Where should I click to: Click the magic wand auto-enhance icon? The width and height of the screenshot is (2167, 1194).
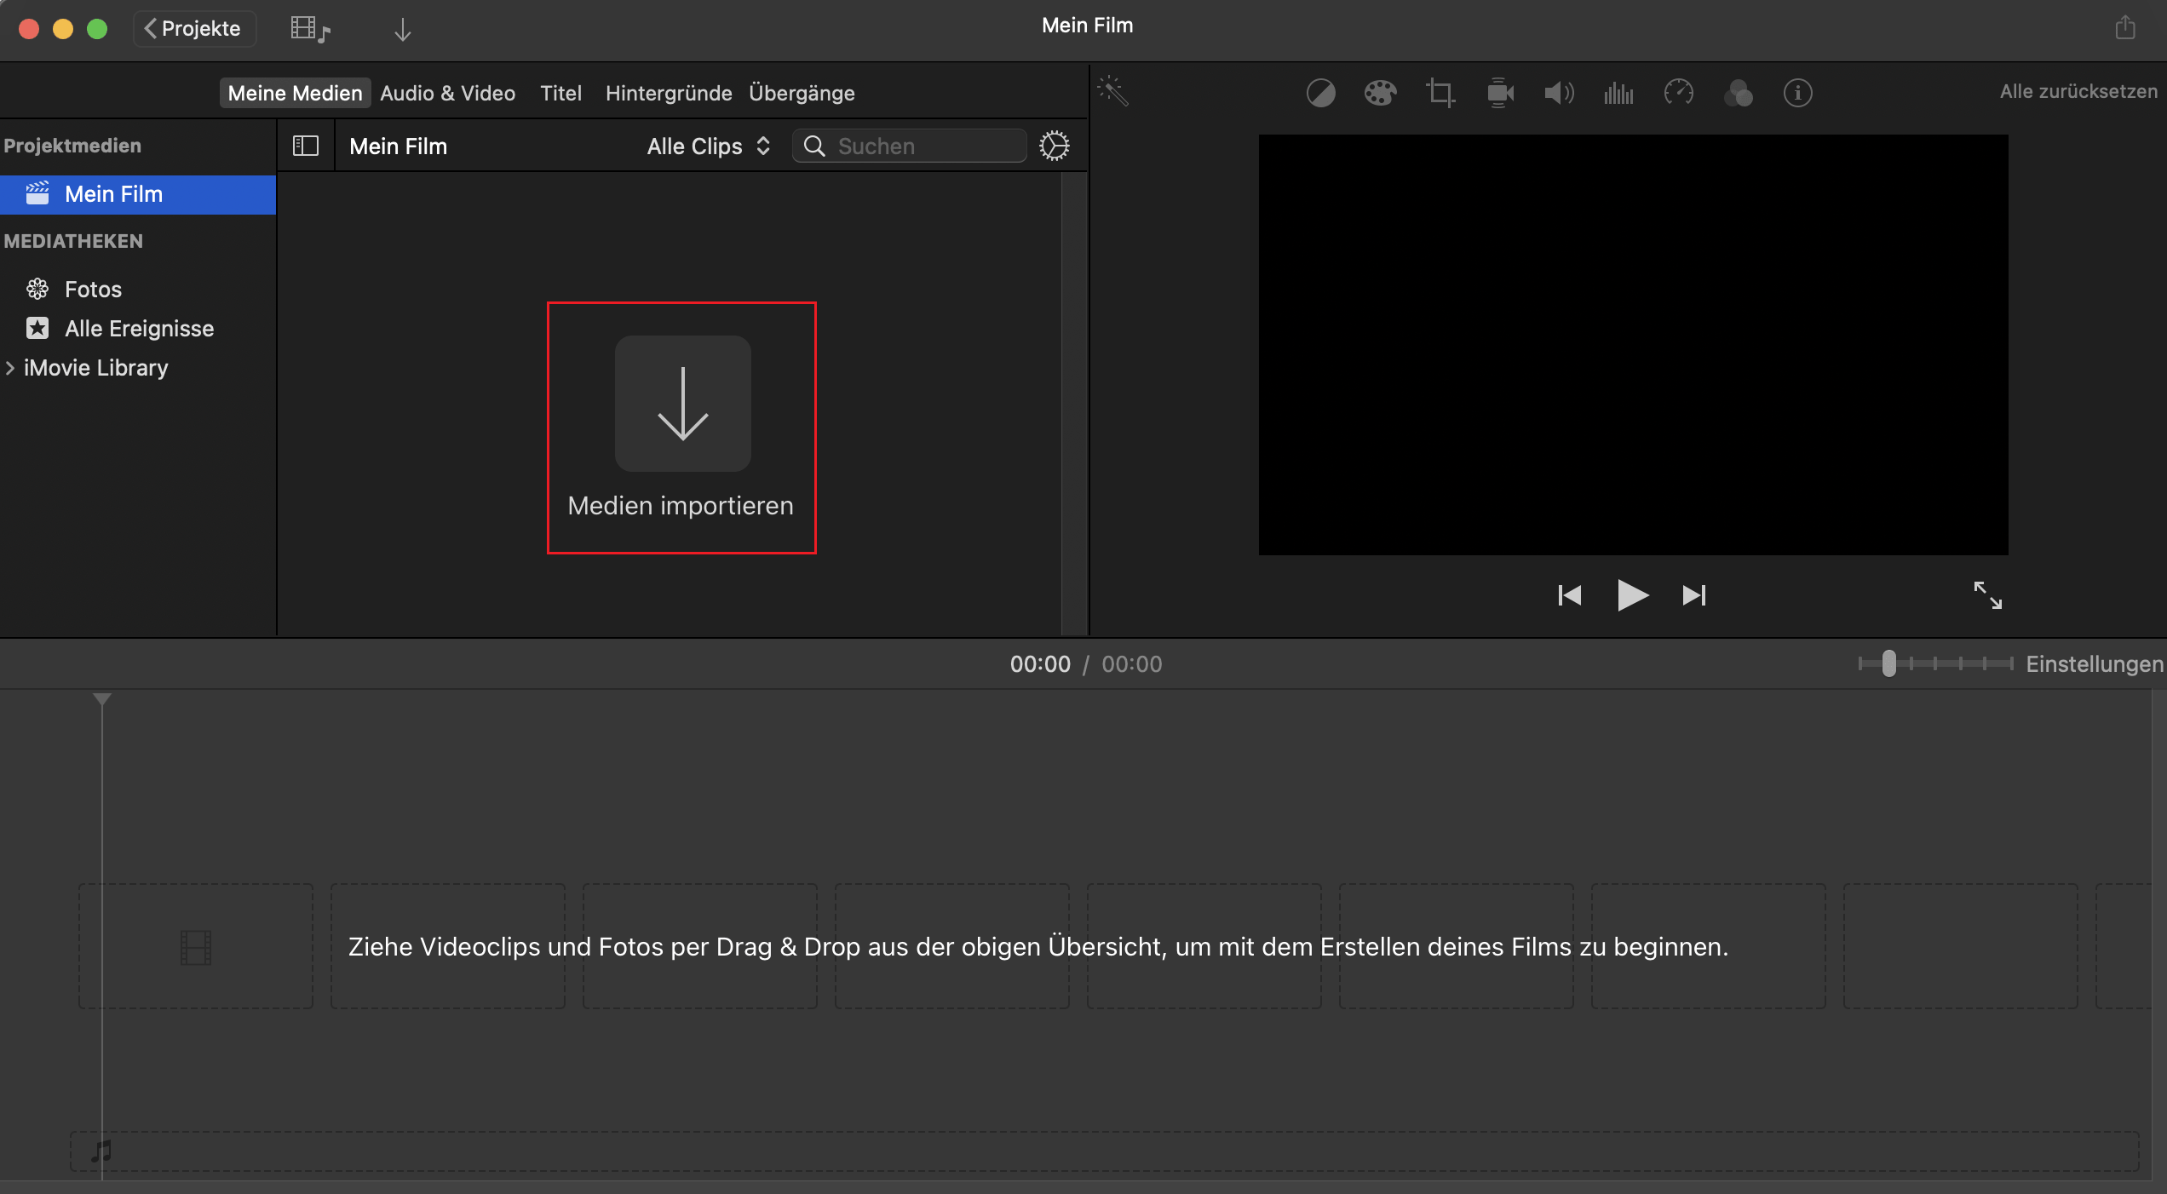point(1112,91)
